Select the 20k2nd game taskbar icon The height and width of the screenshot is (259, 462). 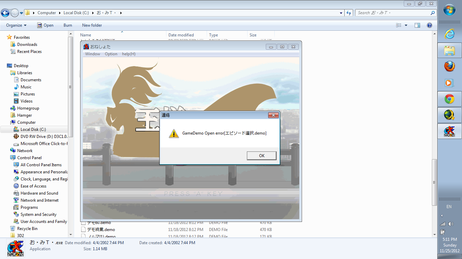pos(449,132)
